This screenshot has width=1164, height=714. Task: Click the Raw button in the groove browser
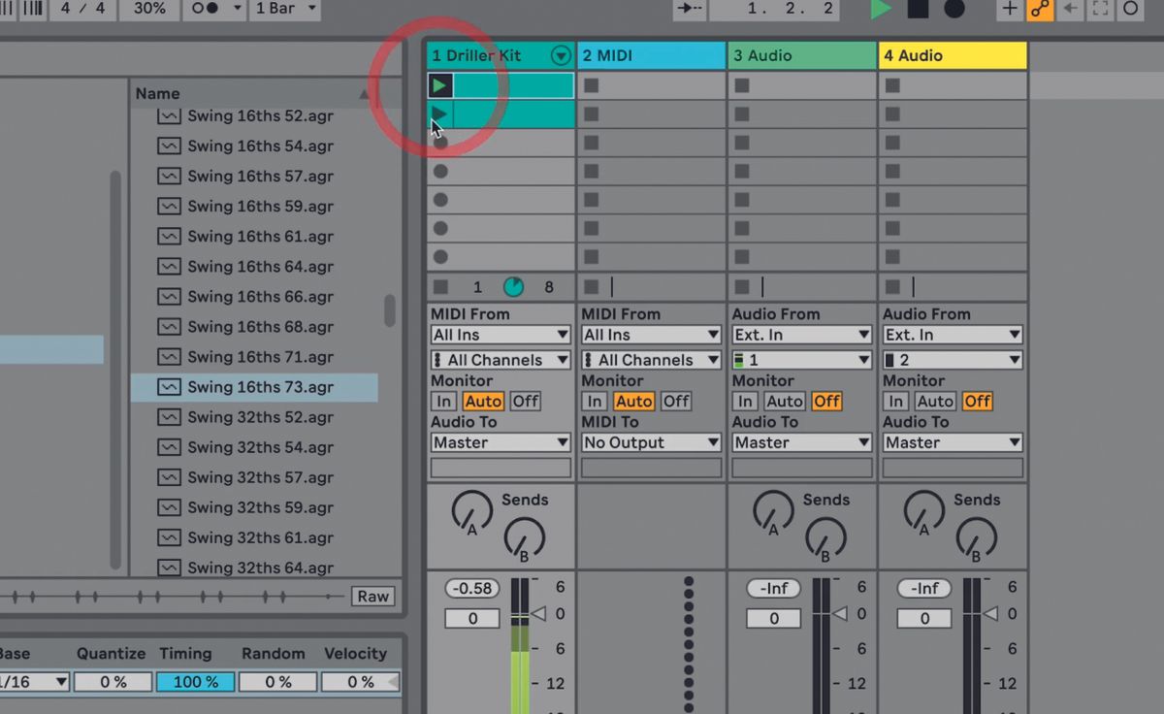(x=372, y=597)
